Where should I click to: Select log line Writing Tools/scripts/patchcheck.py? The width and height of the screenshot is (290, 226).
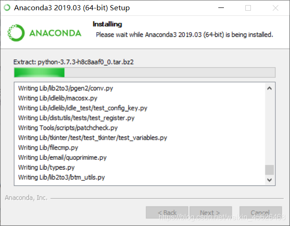click(68, 128)
